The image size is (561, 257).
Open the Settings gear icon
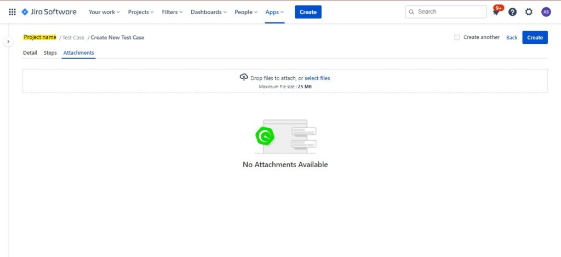(529, 12)
